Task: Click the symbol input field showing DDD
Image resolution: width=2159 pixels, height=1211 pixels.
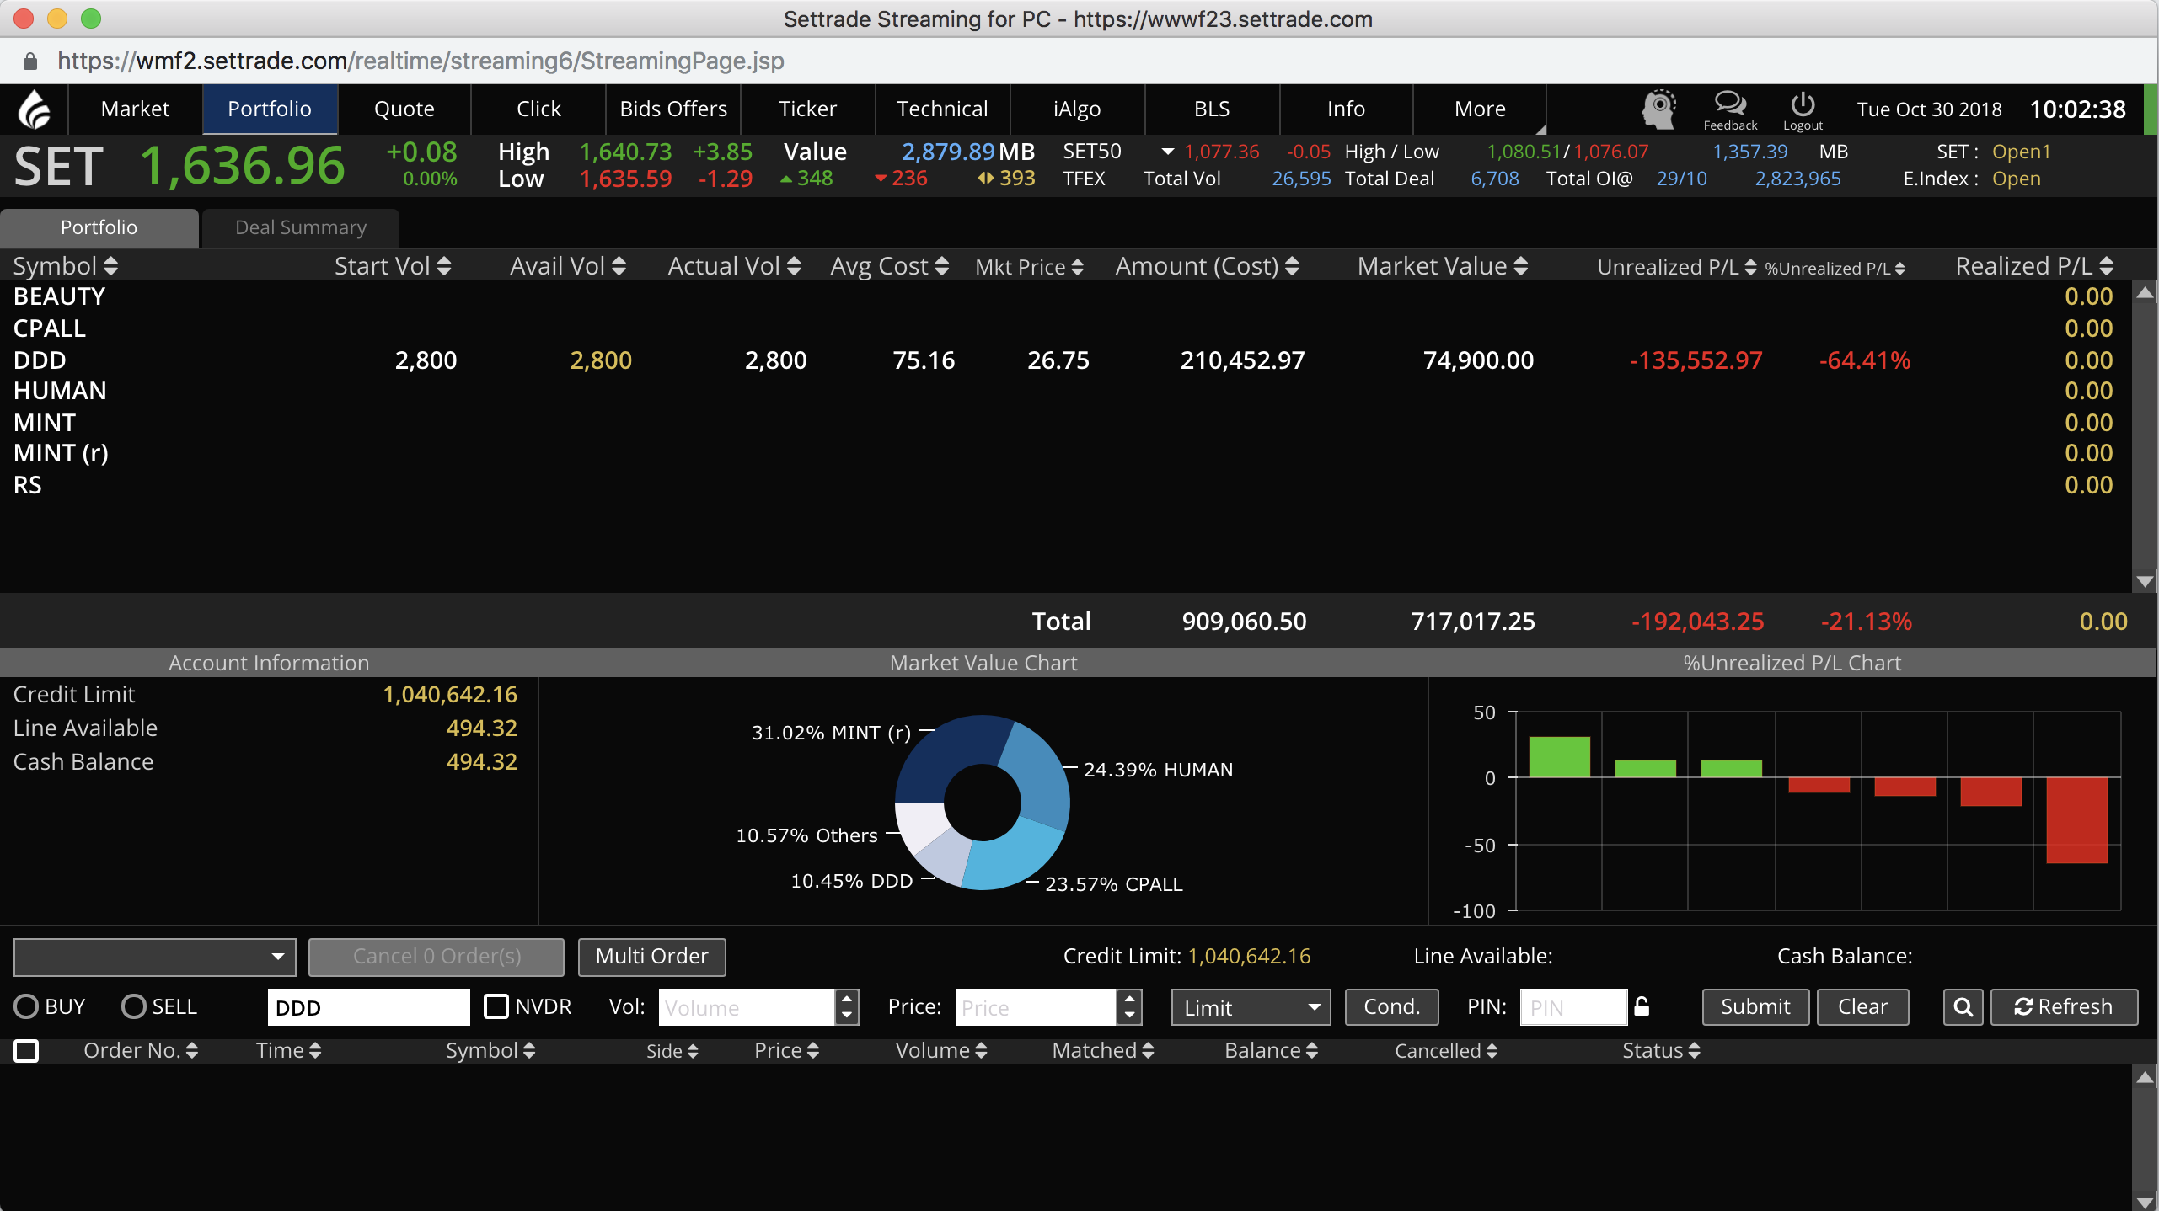Action: click(368, 1007)
